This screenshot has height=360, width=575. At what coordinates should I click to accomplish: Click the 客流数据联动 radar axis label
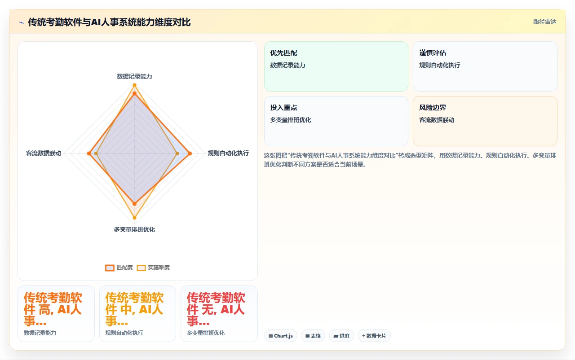coord(44,154)
